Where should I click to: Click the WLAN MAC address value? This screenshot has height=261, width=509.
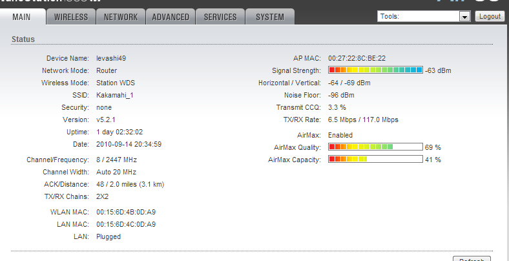(x=126, y=212)
